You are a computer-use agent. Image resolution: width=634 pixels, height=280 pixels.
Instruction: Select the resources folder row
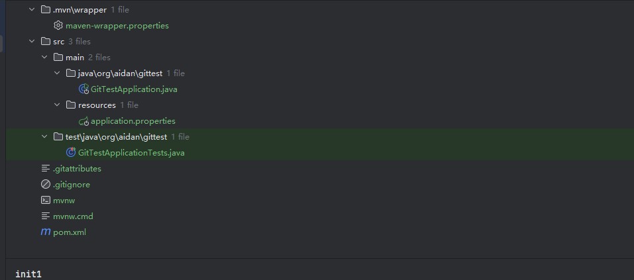point(97,105)
